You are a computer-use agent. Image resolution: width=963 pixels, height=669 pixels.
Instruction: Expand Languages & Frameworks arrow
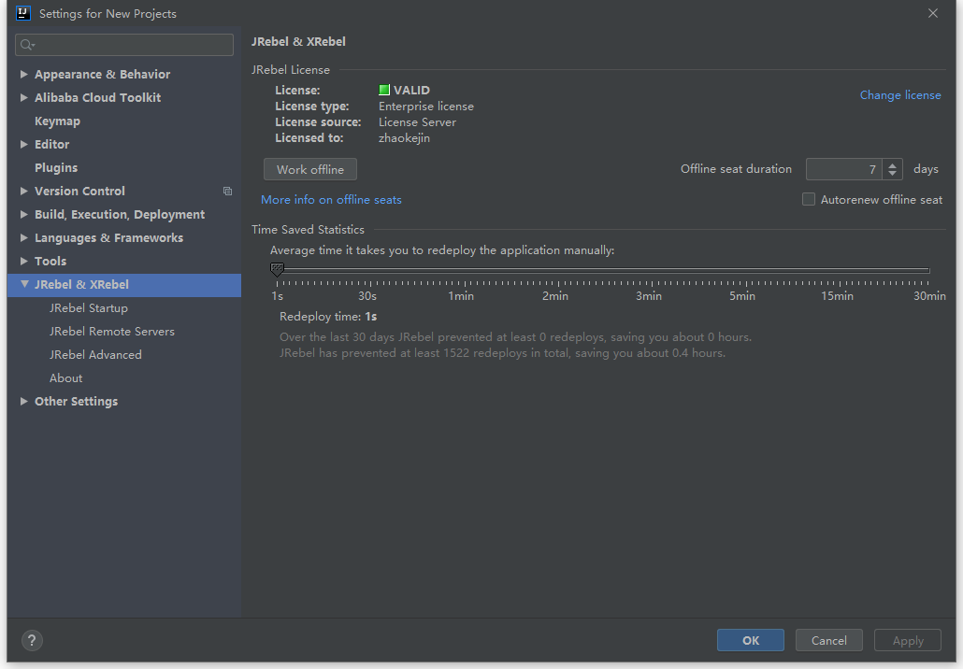click(x=24, y=237)
